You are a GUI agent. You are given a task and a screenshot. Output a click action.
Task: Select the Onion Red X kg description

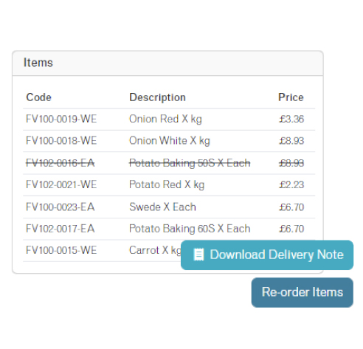[x=165, y=119]
